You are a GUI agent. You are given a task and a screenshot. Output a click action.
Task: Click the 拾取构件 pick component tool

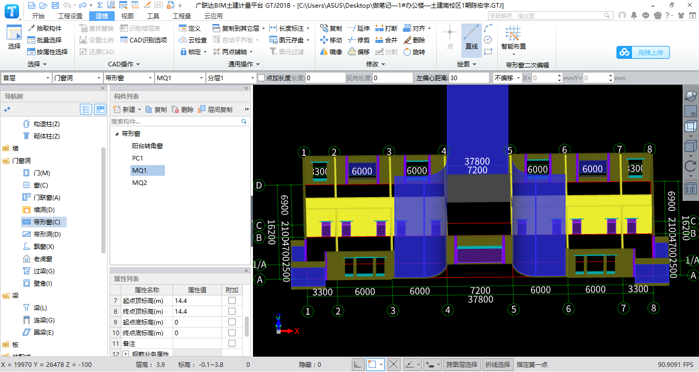[x=45, y=28]
